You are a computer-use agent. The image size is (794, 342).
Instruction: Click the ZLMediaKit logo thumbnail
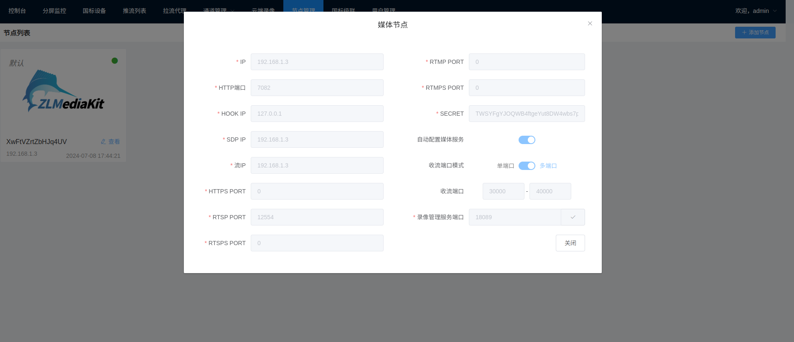[63, 92]
